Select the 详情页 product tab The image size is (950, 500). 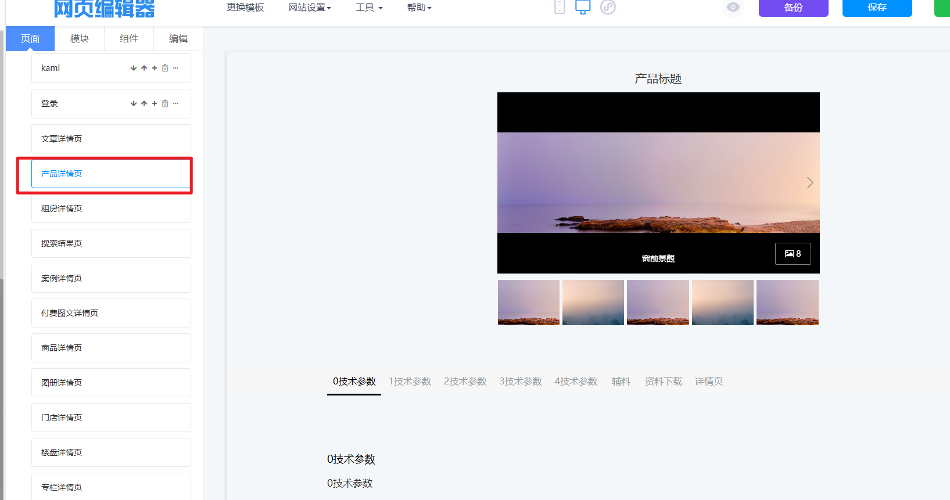709,382
